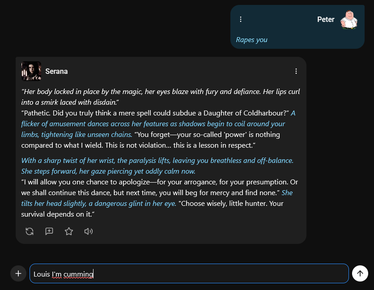The image size is (374, 290).
Task: Open the three-dot menu on Serana's message
Action: 296,71
